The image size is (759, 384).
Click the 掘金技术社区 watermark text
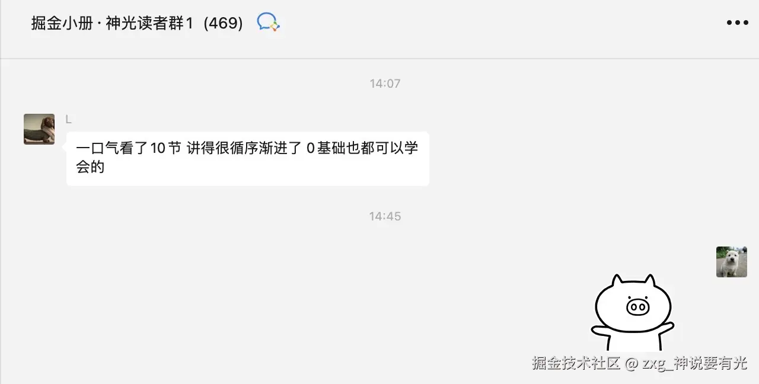[x=576, y=363]
